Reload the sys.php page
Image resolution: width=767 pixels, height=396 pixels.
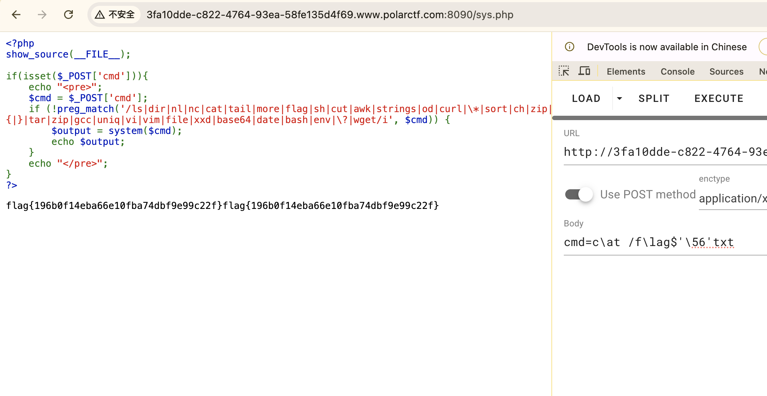tap(68, 15)
